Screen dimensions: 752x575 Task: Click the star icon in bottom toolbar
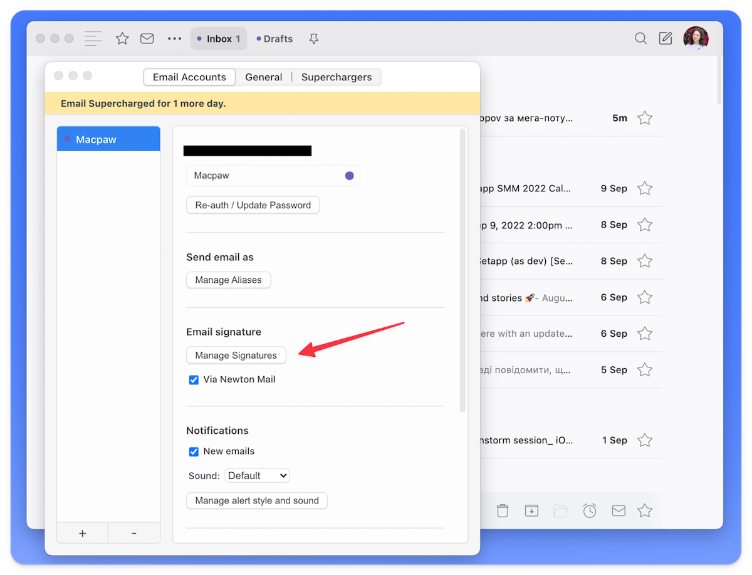pos(645,510)
